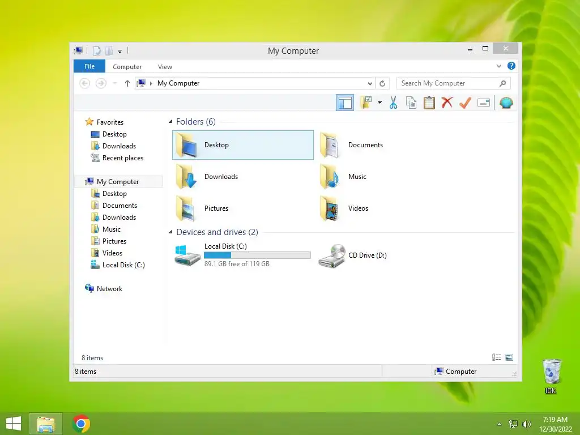The width and height of the screenshot is (580, 435).
Task: Collapse the Folders (6) group
Action: (170, 121)
